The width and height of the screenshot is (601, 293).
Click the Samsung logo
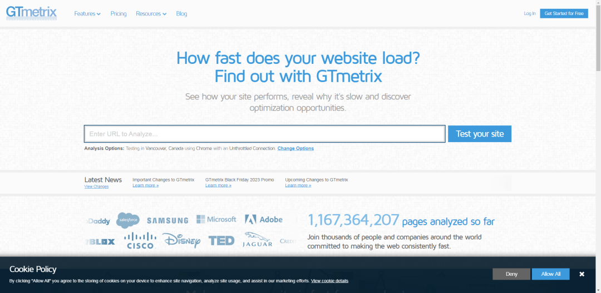point(168,220)
